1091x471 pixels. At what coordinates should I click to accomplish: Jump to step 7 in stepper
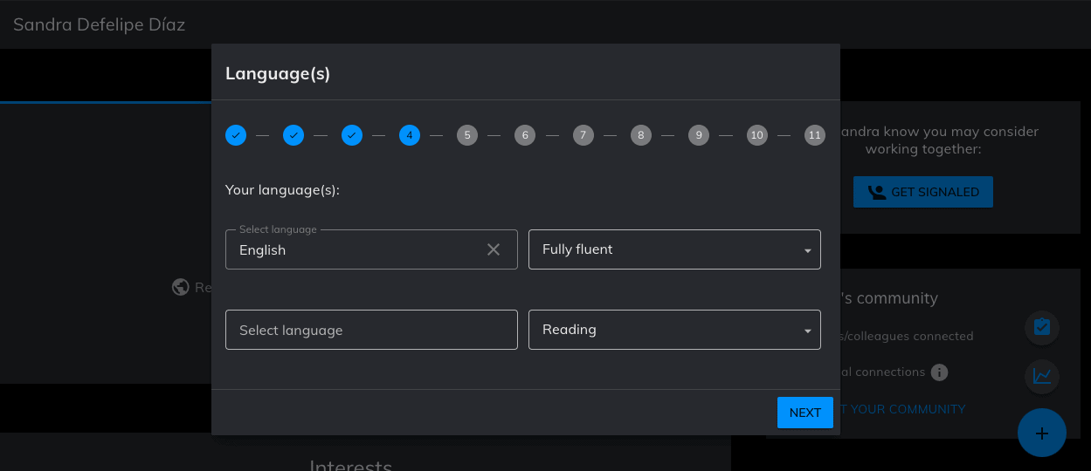[583, 135]
